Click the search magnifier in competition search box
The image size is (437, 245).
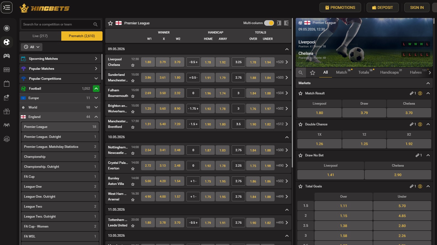click(95, 24)
